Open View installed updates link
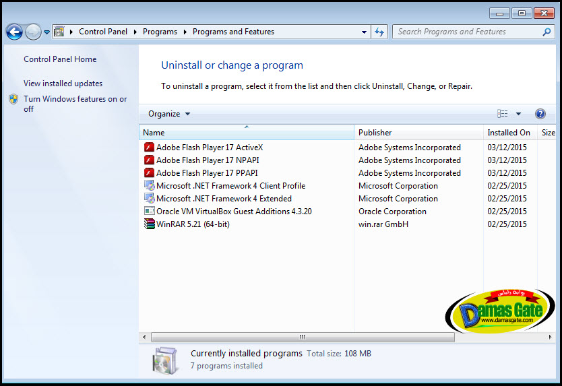The height and width of the screenshot is (386, 562). click(x=63, y=84)
